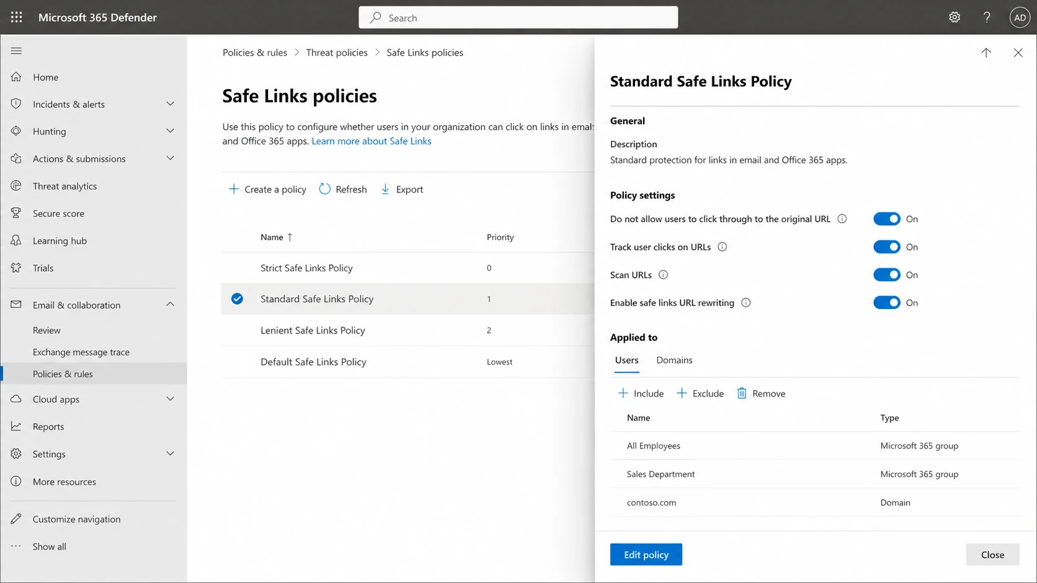Toggle Enable safe links URL rewriting

pyautogui.click(x=886, y=302)
